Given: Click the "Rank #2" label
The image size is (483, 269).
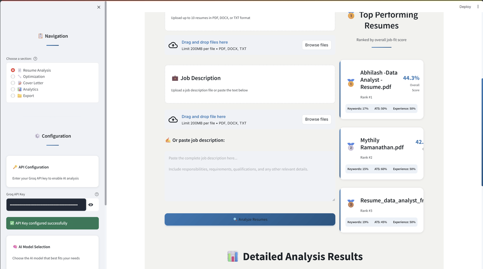Looking at the screenshot, I should tap(366, 158).
